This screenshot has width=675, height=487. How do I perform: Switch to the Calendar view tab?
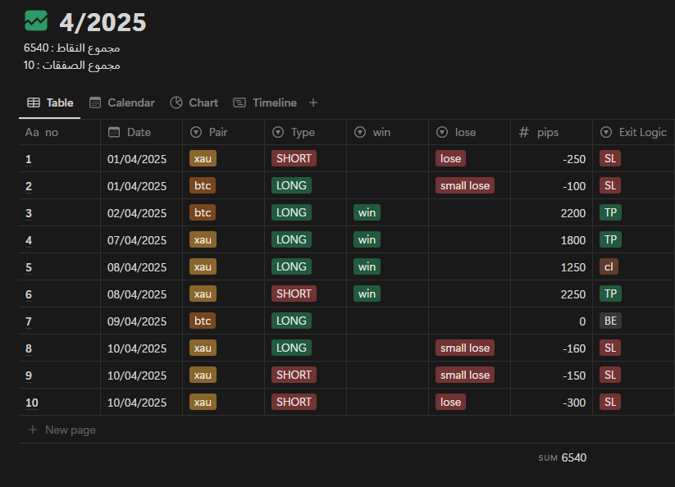121,102
